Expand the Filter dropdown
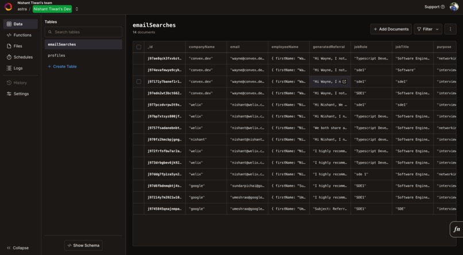Viewport: 463px width, 255px height. click(x=428, y=29)
